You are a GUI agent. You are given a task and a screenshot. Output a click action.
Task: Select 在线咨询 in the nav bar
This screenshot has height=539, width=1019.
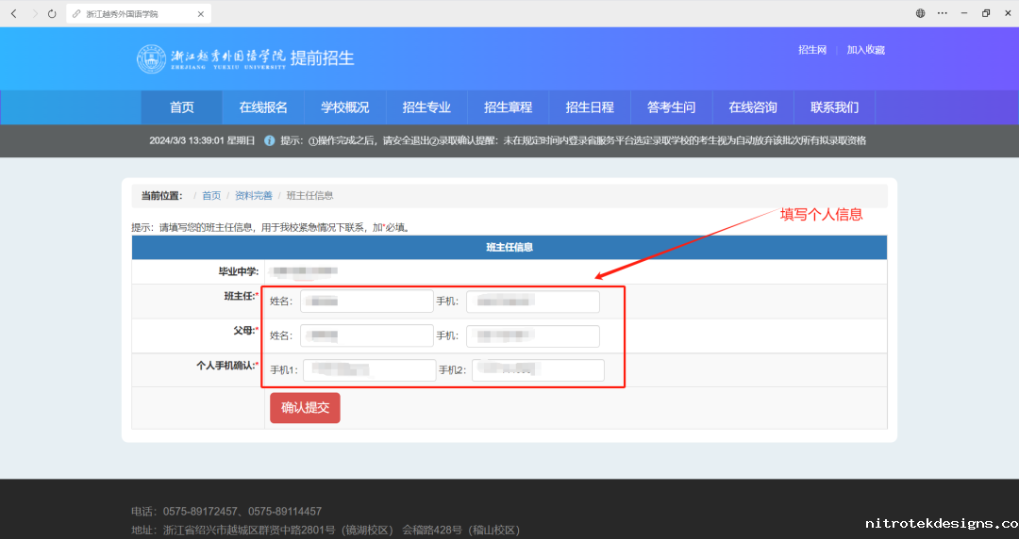click(x=753, y=107)
